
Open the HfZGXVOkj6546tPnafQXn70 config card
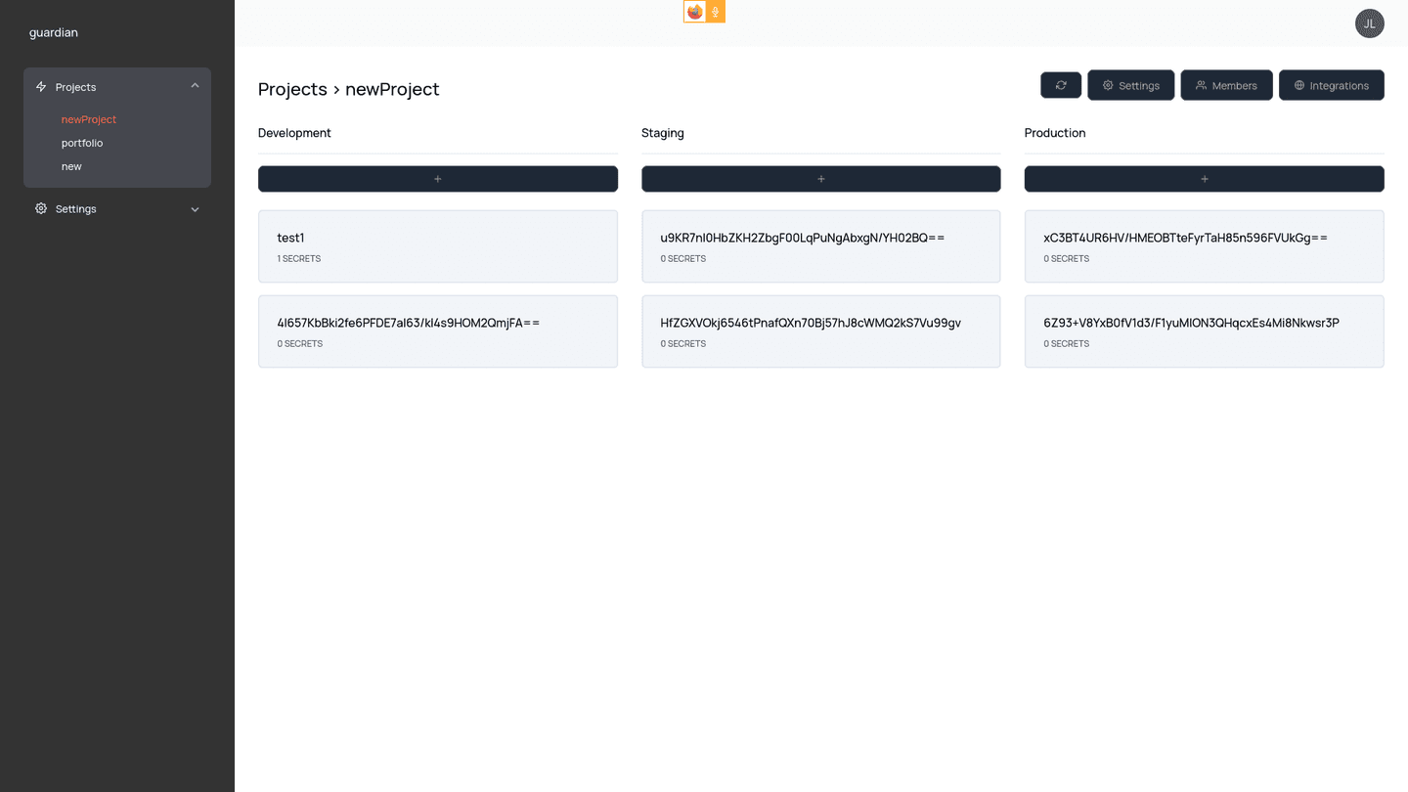tap(821, 331)
